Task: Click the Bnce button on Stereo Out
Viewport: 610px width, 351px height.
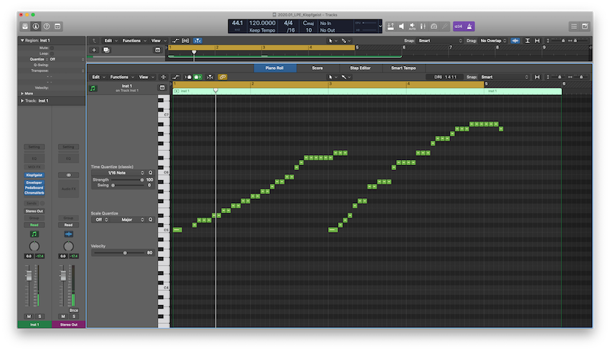Action: [x=74, y=310]
